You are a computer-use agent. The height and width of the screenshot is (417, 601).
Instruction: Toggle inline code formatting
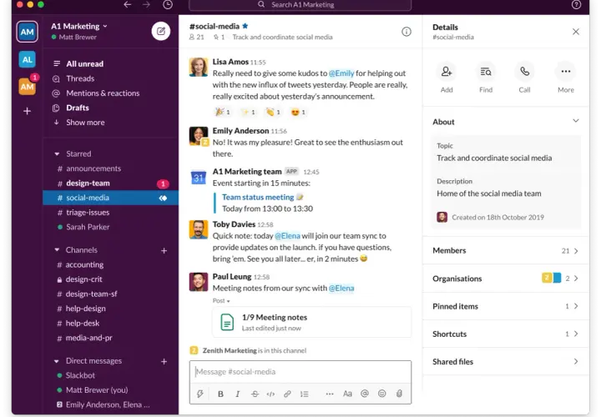[270, 394]
